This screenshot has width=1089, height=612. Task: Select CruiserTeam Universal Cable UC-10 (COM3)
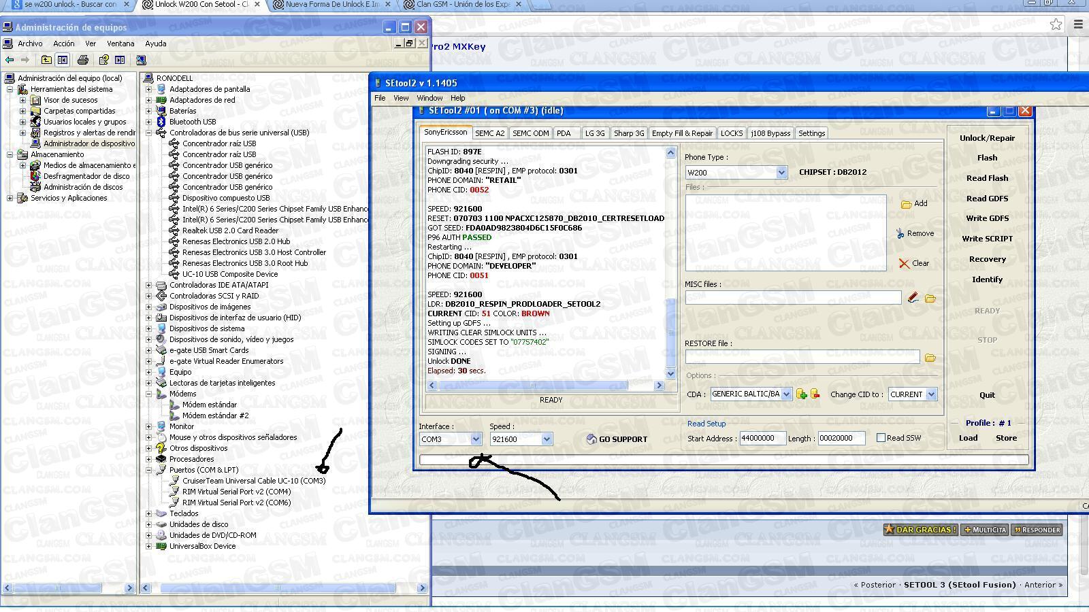254,481
